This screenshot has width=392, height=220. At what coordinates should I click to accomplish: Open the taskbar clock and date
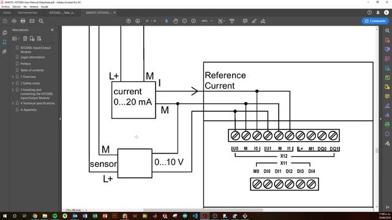pyautogui.click(x=385, y=216)
